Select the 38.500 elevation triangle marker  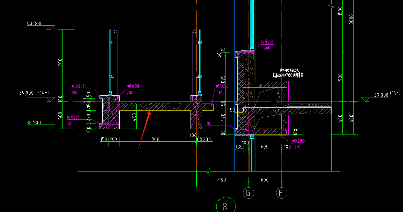tap(50, 127)
